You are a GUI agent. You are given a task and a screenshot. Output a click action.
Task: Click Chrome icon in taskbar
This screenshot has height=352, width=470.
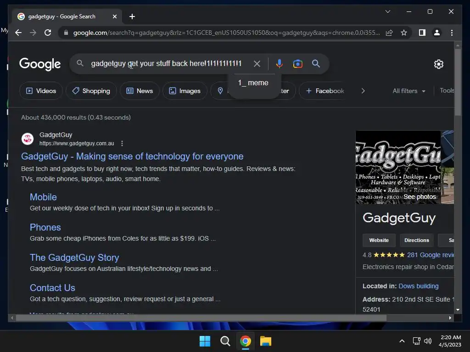click(245, 341)
